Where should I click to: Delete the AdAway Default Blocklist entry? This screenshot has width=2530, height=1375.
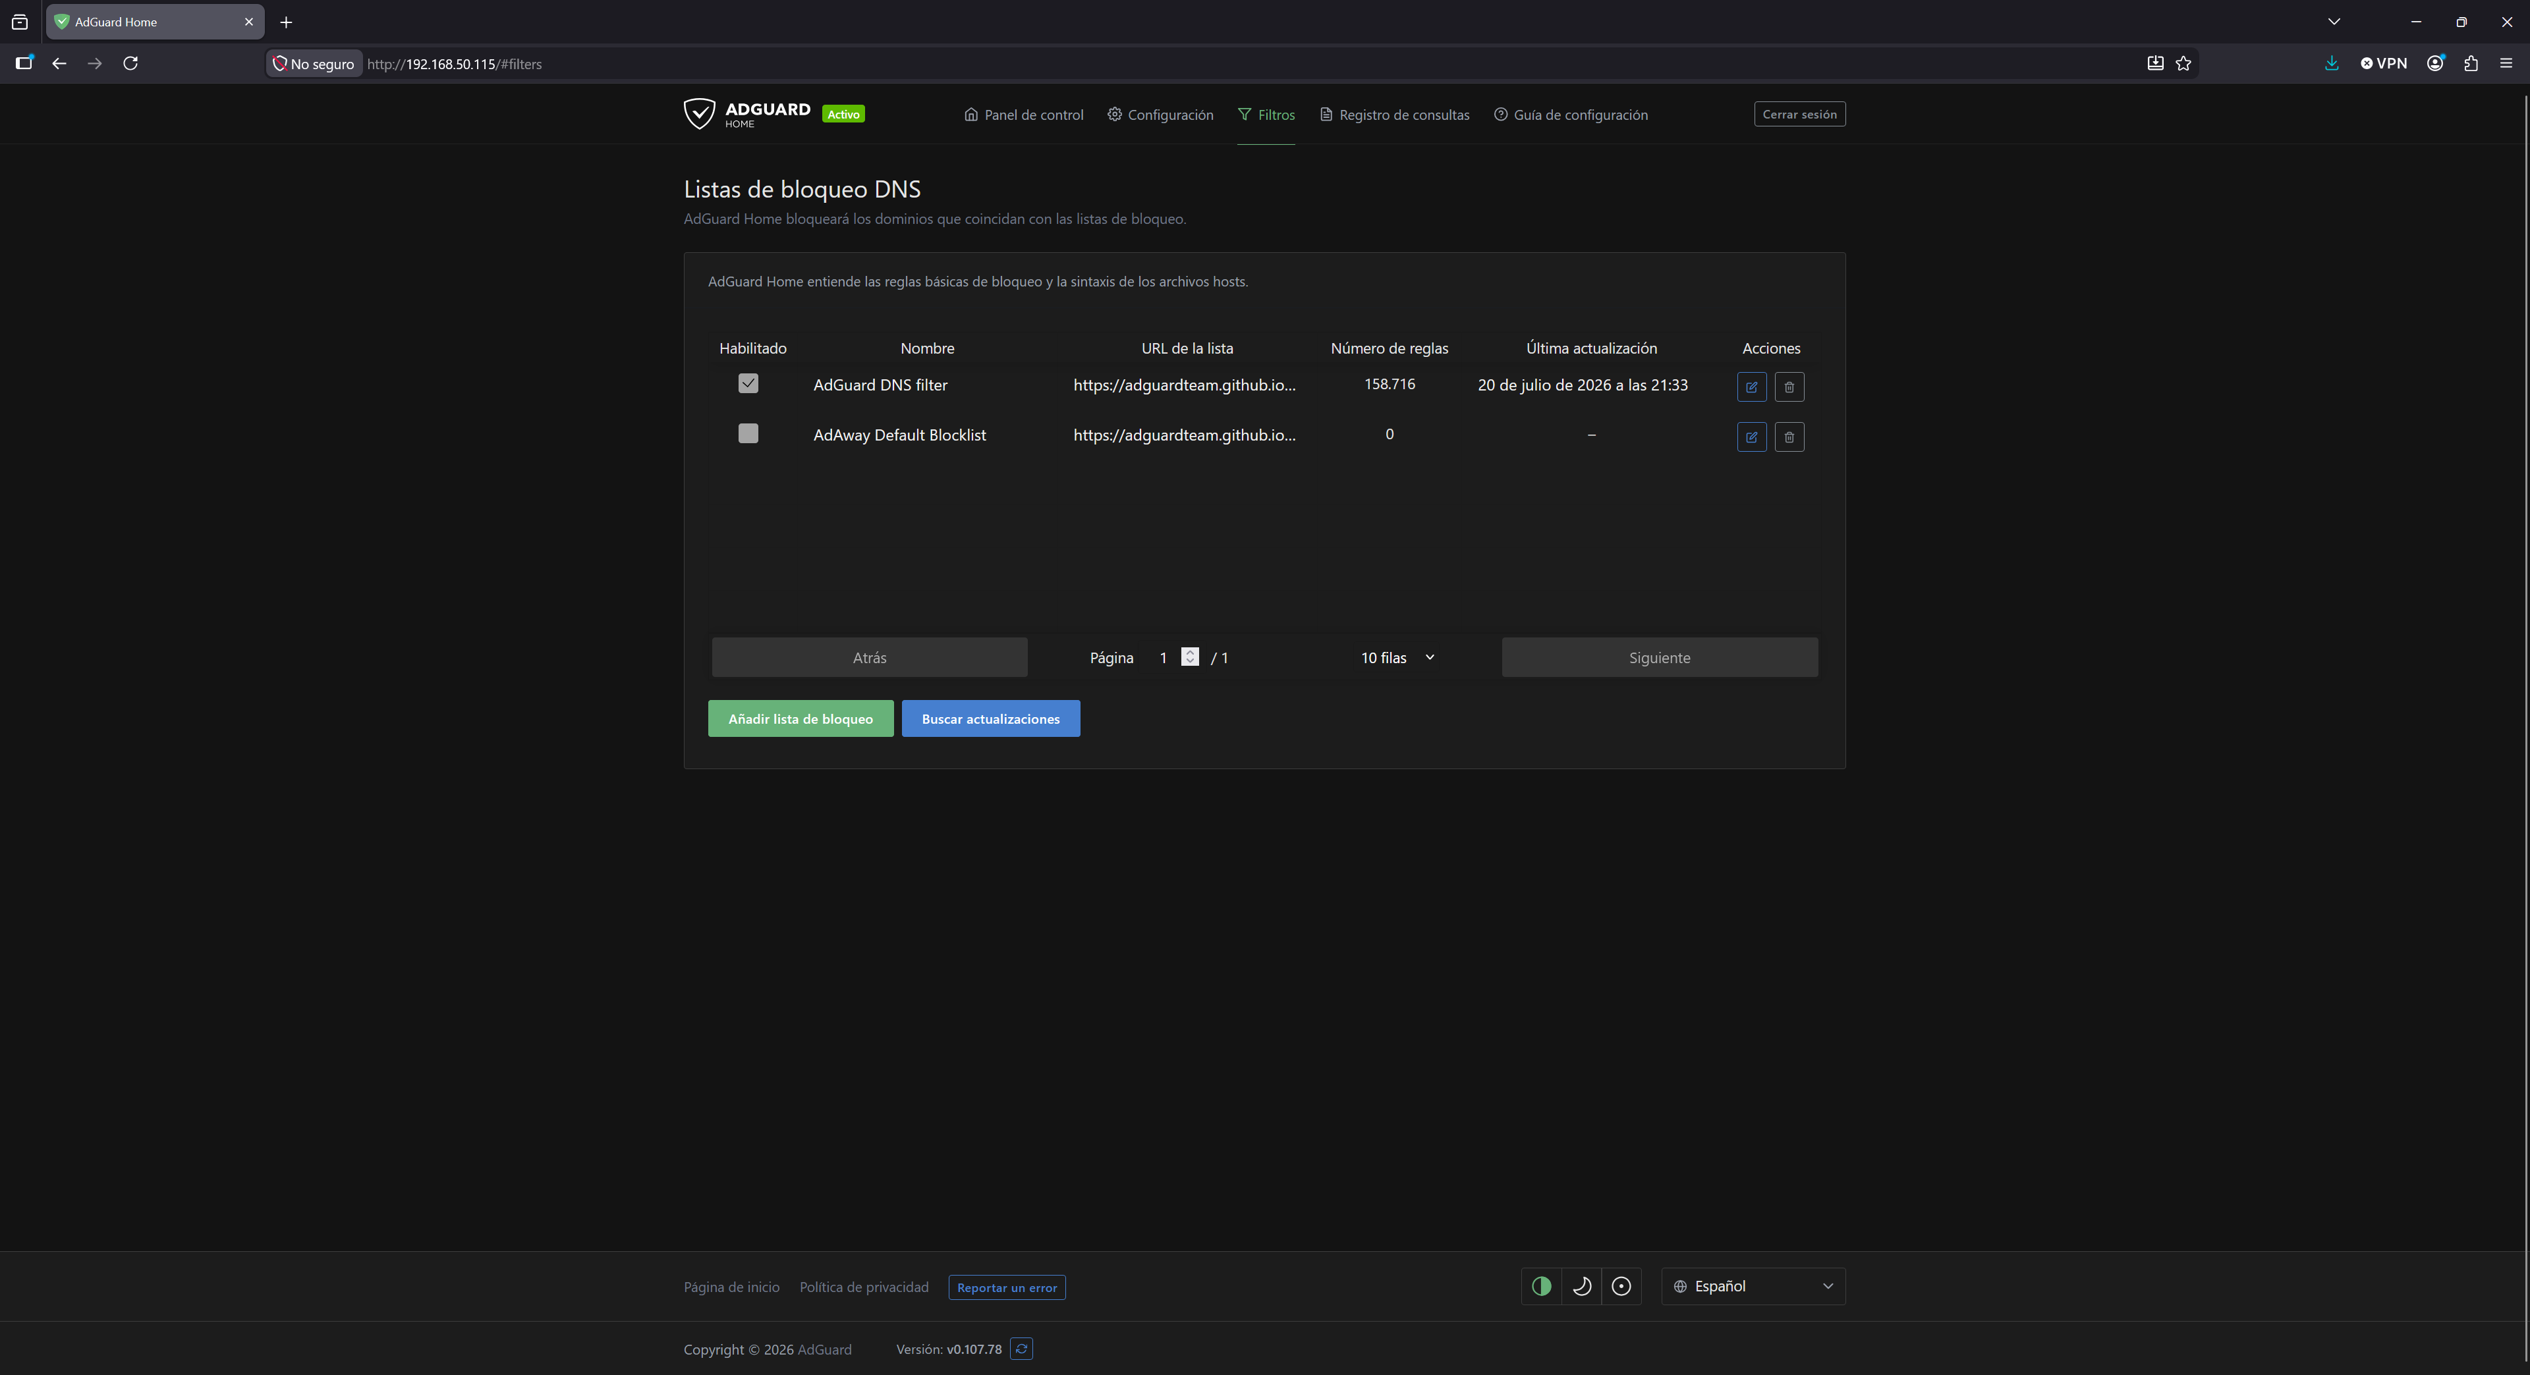[x=1789, y=437]
